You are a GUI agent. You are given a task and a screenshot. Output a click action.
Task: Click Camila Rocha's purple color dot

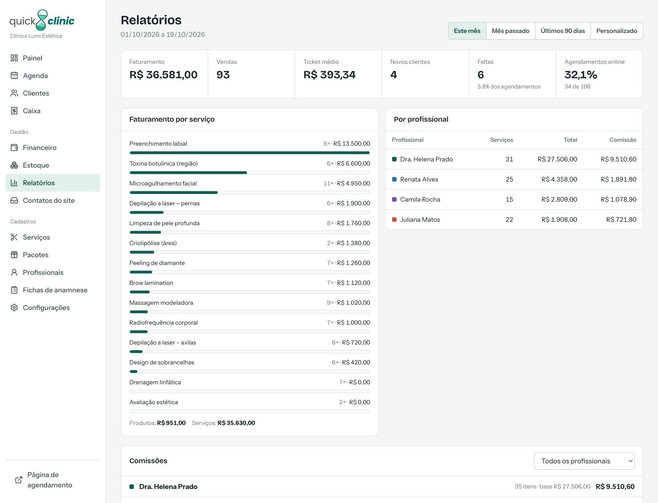pos(394,199)
